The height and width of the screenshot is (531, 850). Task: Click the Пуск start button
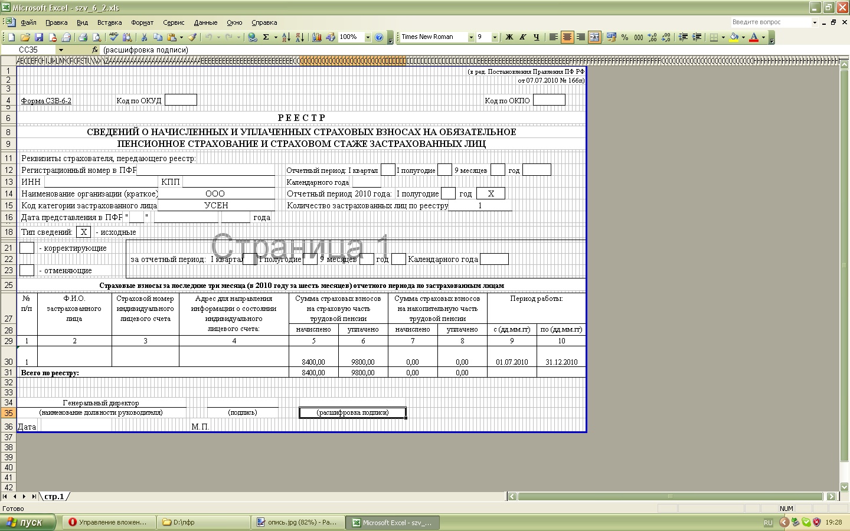point(28,522)
